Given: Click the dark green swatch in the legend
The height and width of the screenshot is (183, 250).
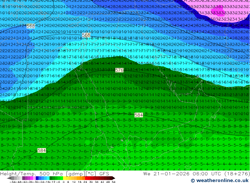Looking at the screenshot, I should coord(51,178).
